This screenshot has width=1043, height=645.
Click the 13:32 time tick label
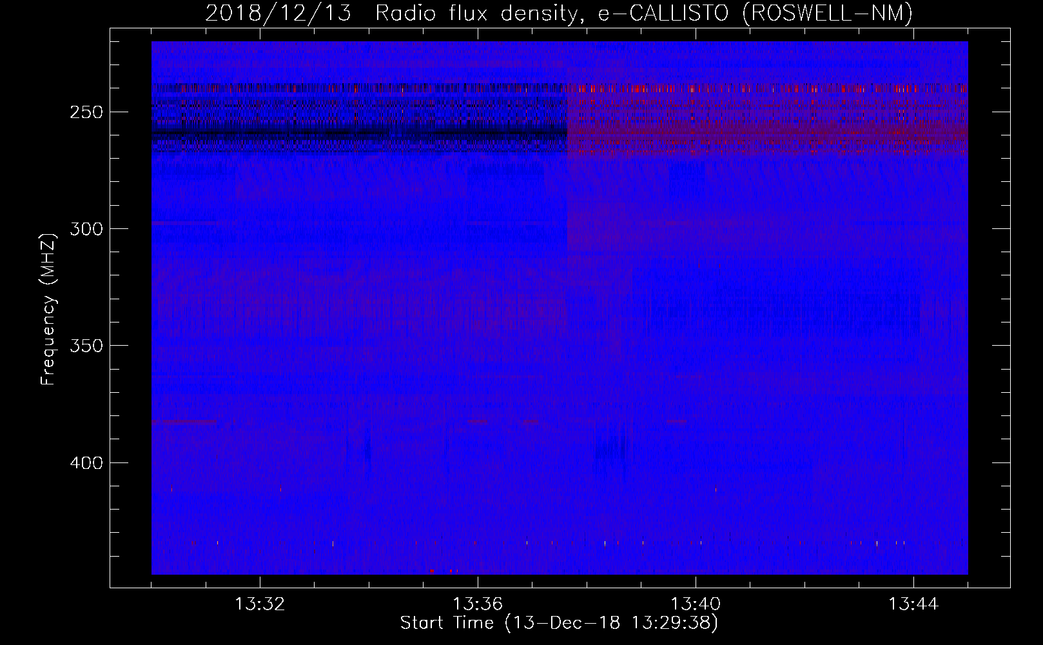[260, 604]
